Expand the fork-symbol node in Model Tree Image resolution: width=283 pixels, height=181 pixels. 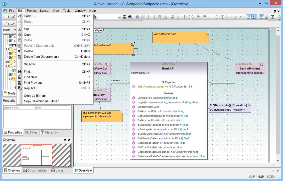10,45
